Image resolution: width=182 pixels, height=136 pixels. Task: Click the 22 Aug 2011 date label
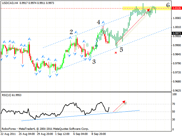[8, 133]
